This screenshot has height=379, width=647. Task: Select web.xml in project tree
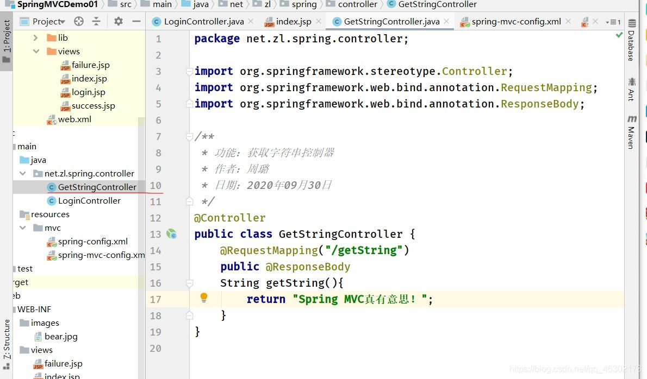click(69, 119)
